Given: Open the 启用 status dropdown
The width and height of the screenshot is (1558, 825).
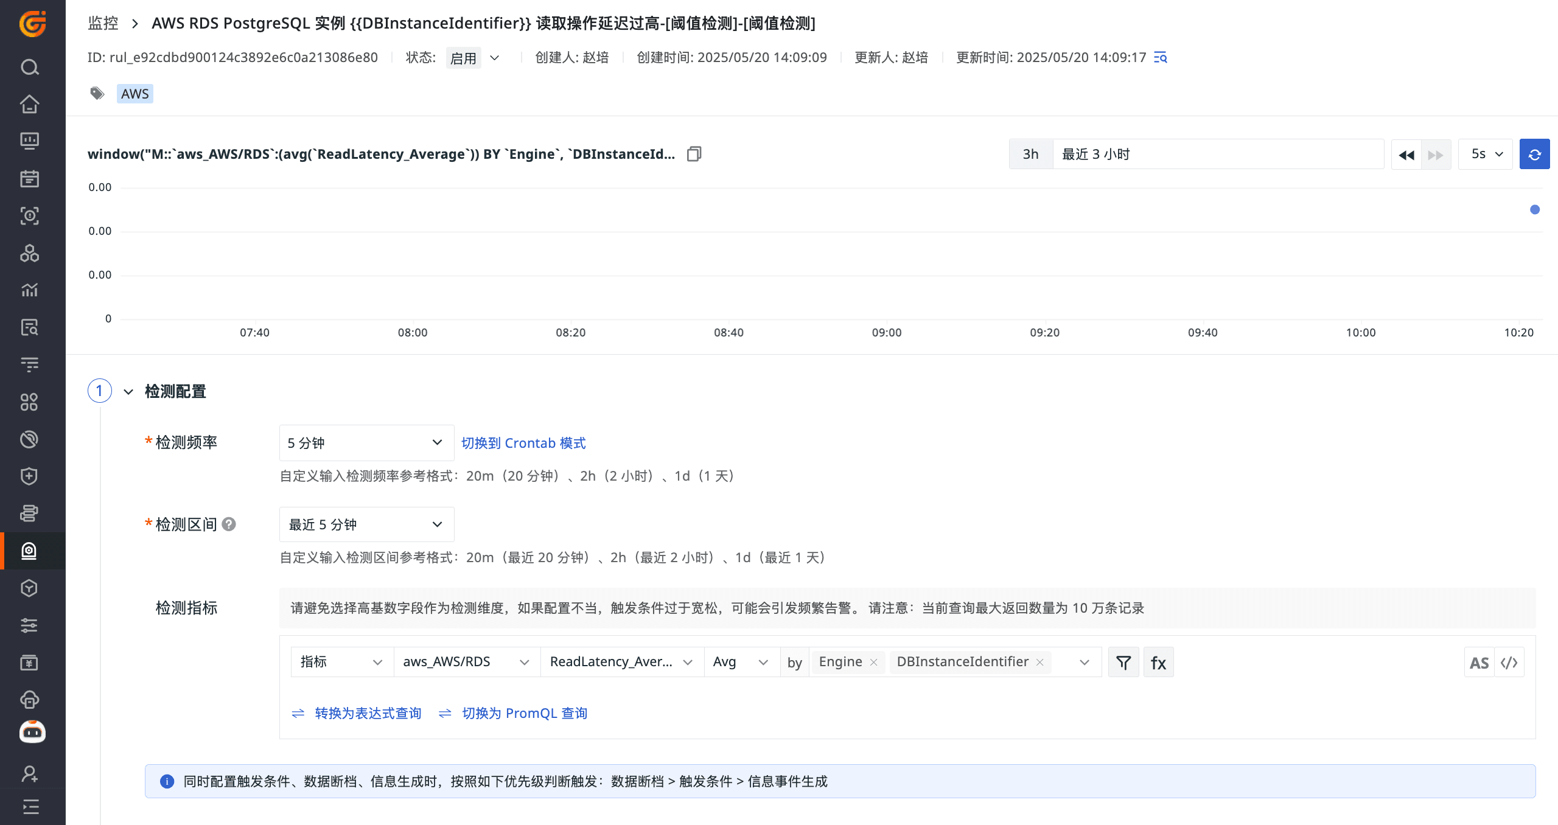Looking at the screenshot, I should 475,58.
